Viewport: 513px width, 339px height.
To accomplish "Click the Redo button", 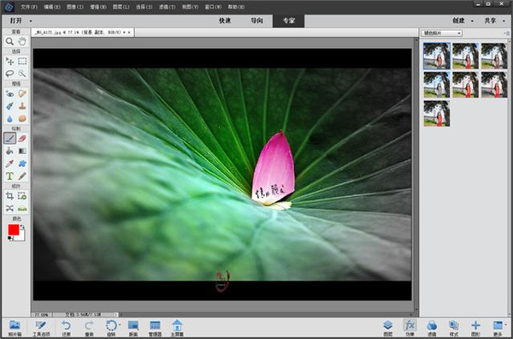I will [89, 328].
